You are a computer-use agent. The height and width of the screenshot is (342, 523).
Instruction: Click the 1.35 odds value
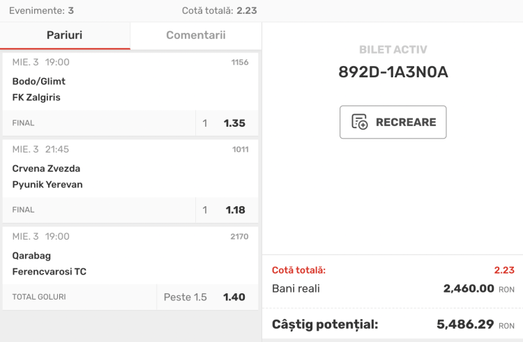click(x=234, y=123)
